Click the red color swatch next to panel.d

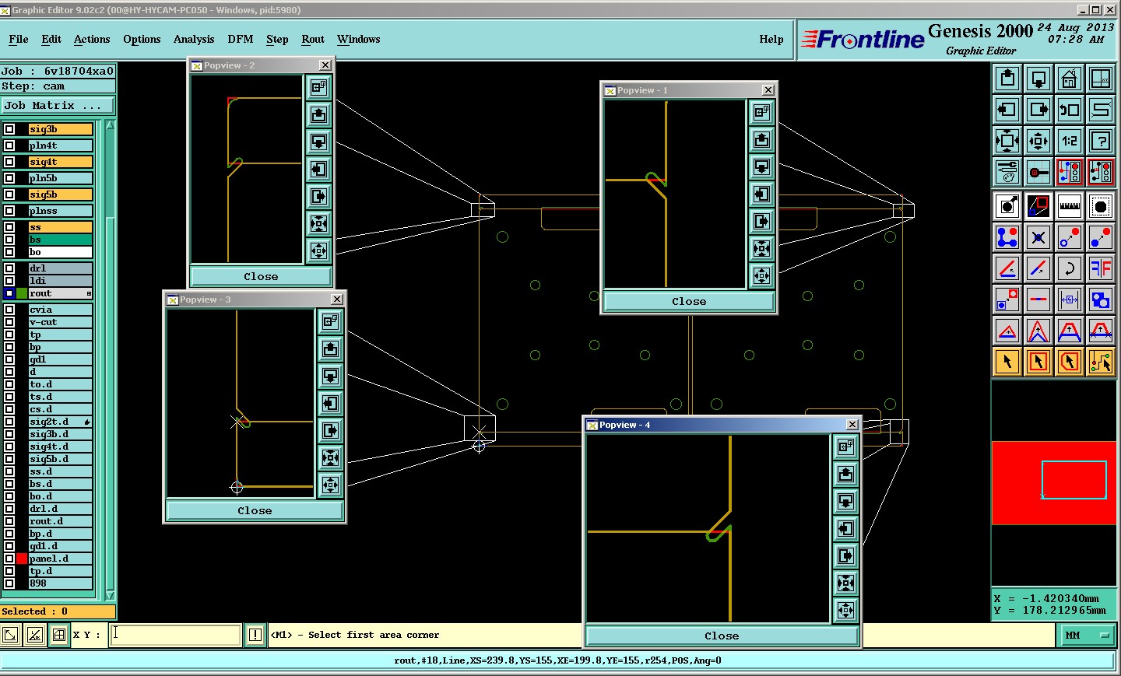tap(22, 559)
